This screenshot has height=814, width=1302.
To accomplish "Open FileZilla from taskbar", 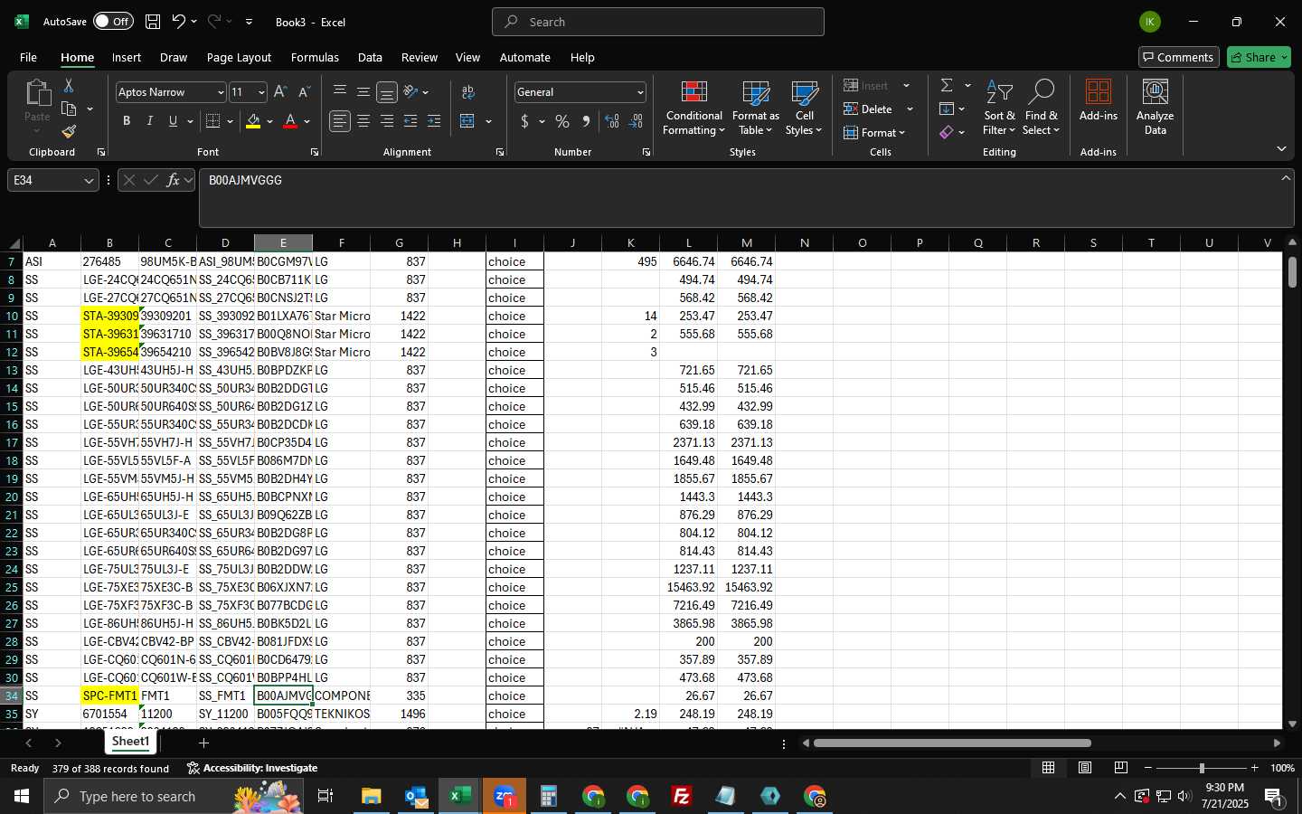I will coord(682,796).
